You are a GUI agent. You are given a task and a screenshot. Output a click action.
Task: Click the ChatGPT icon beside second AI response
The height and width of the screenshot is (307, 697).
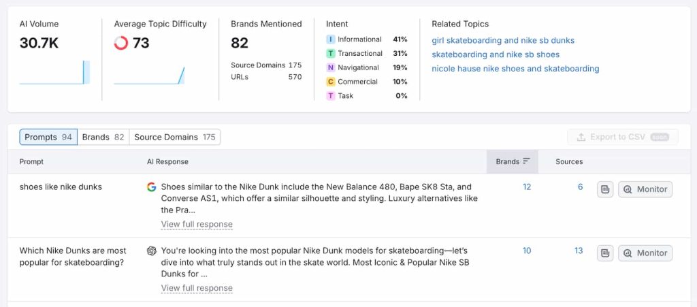click(152, 251)
